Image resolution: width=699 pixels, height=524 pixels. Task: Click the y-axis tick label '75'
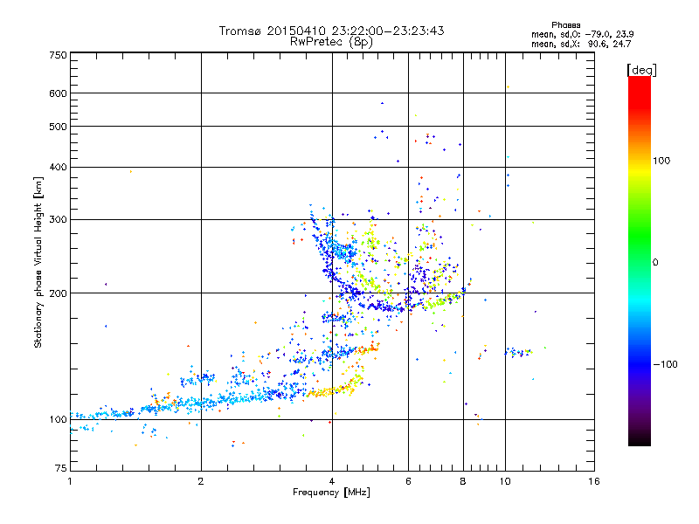[61, 468]
